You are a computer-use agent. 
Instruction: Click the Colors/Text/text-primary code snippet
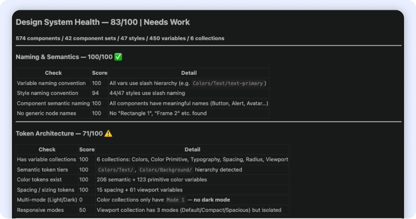pos(228,83)
